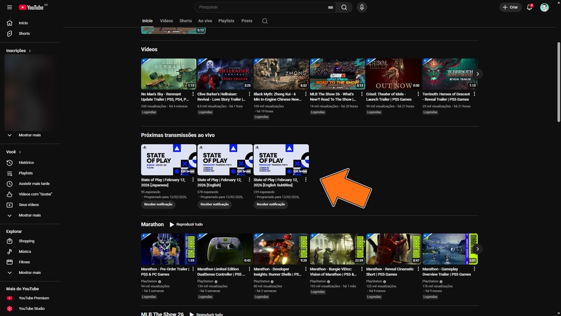Open Shorts in the left sidebar
The height and width of the screenshot is (316, 561).
pyautogui.click(x=24, y=34)
